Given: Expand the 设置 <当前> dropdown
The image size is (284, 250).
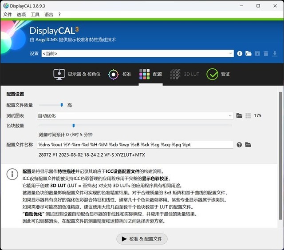Looking at the screenshot, I should (138, 53).
